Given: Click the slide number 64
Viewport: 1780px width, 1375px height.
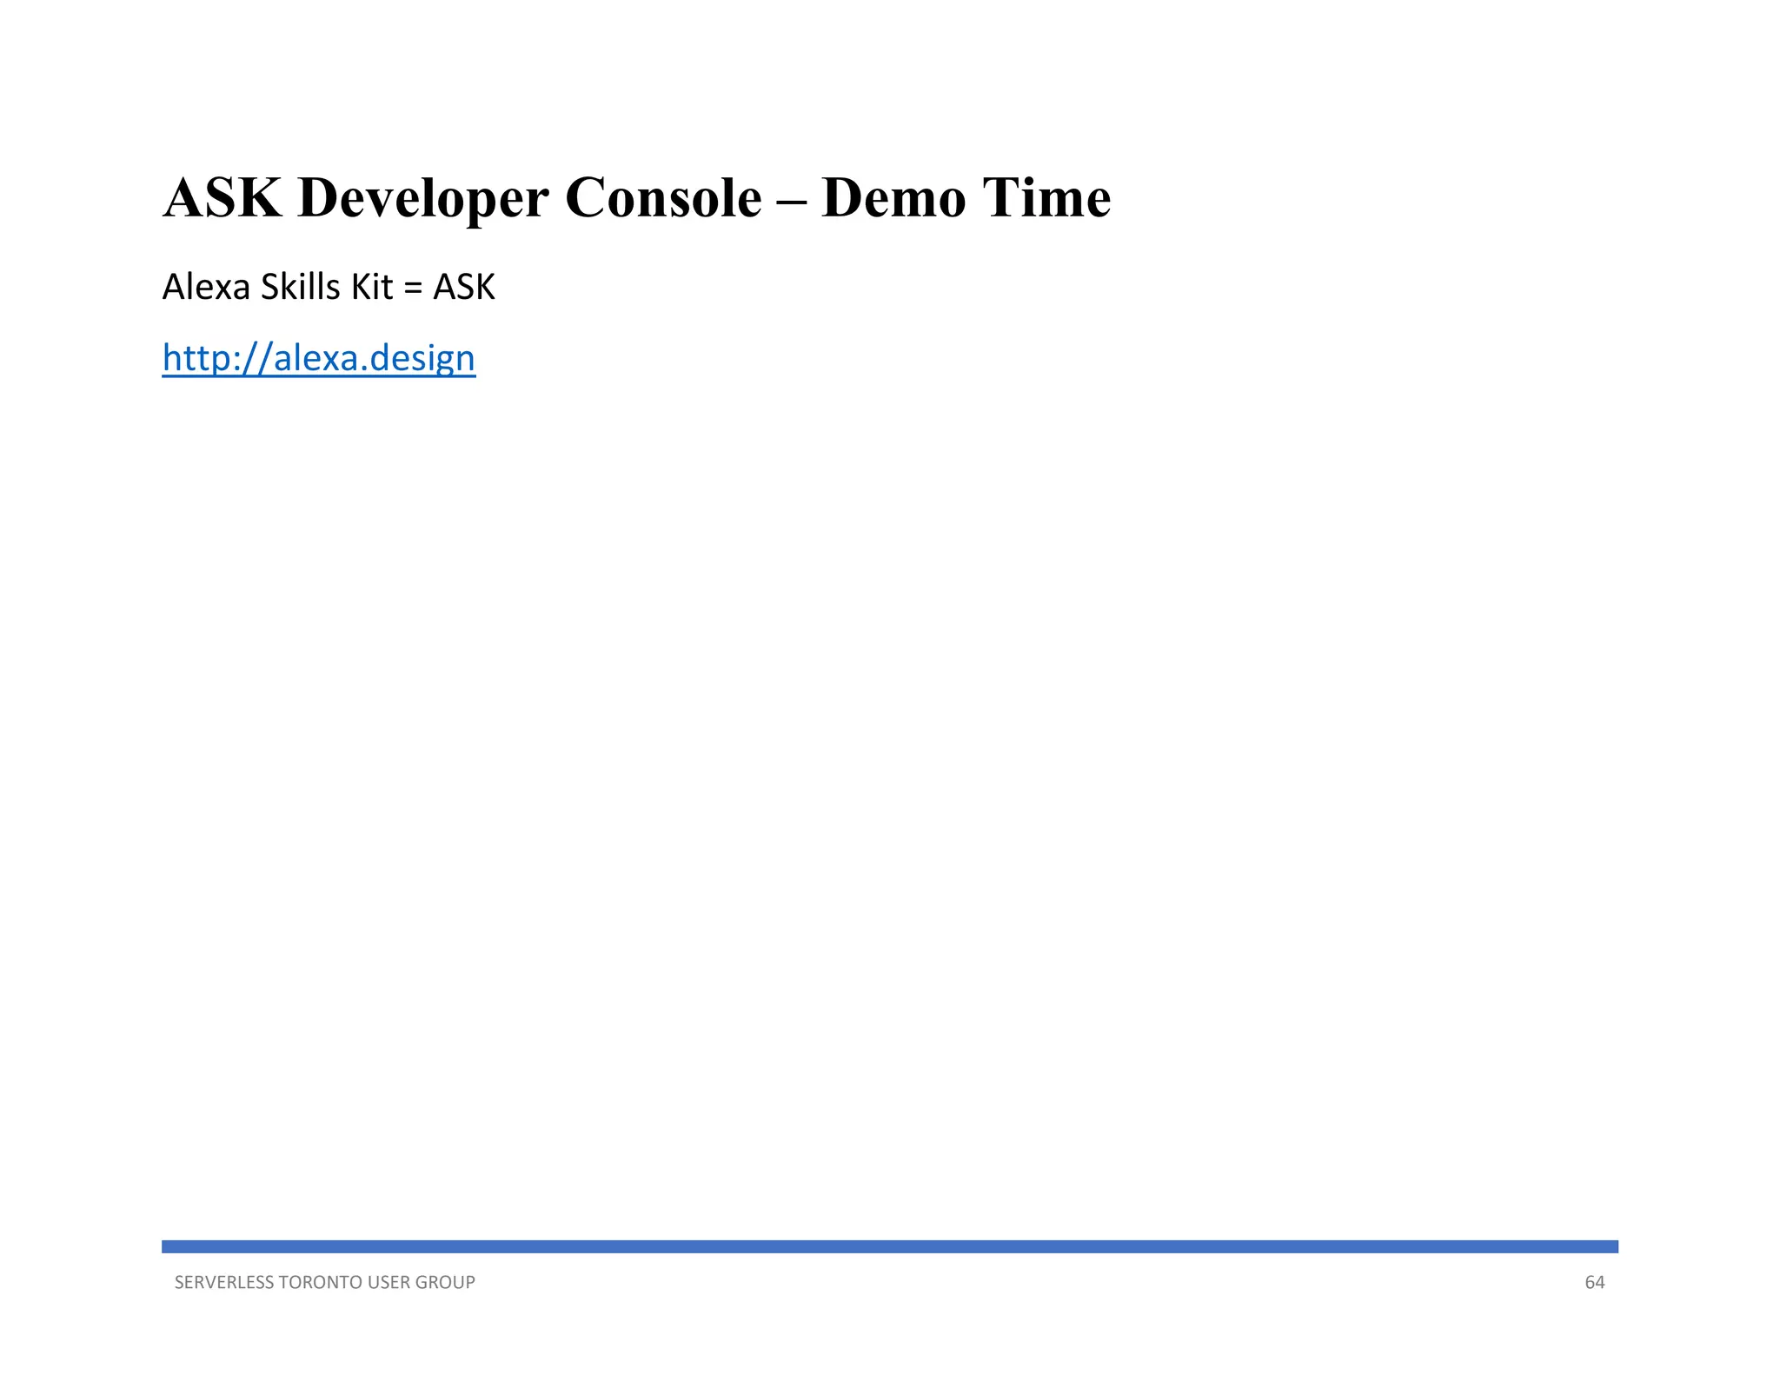Looking at the screenshot, I should click(1595, 1282).
